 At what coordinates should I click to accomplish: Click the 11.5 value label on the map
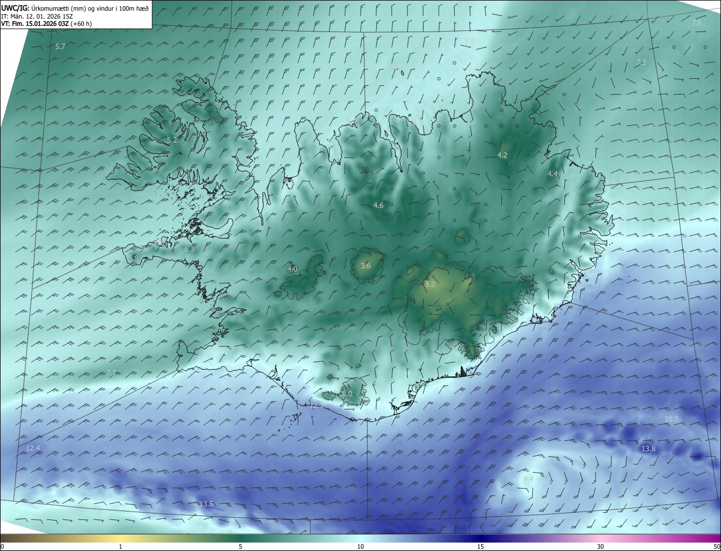tap(671, 419)
